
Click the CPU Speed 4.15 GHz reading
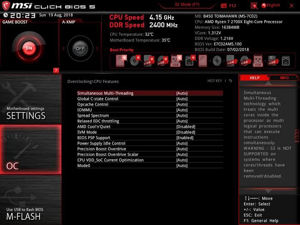click(142, 17)
